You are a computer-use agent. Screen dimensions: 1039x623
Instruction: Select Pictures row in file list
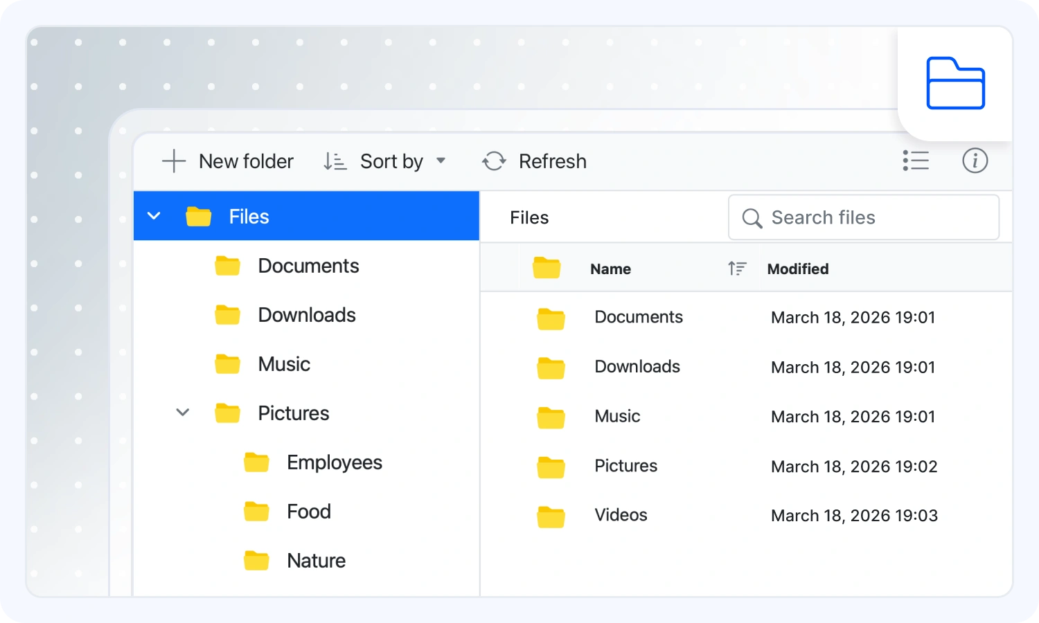(746, 466)
